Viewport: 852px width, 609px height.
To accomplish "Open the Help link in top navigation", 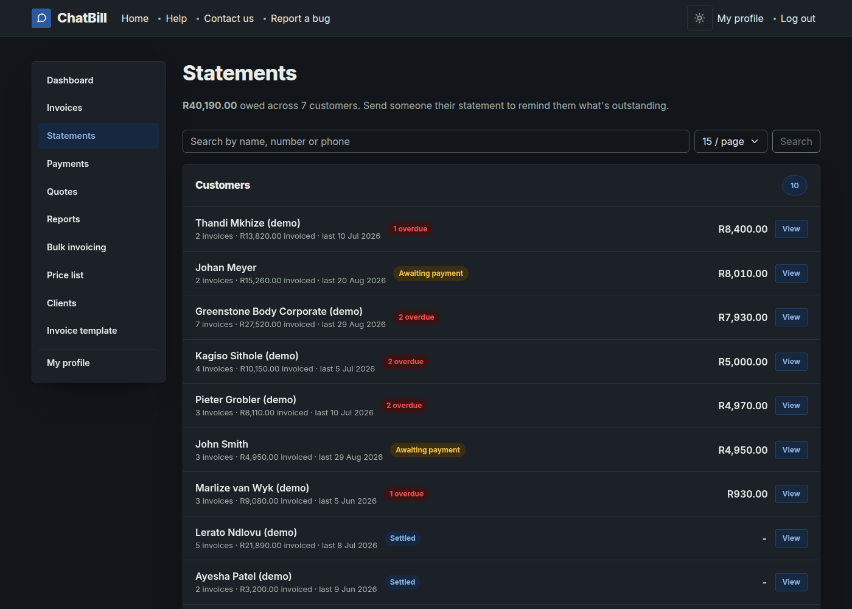I will pos(176,18).
